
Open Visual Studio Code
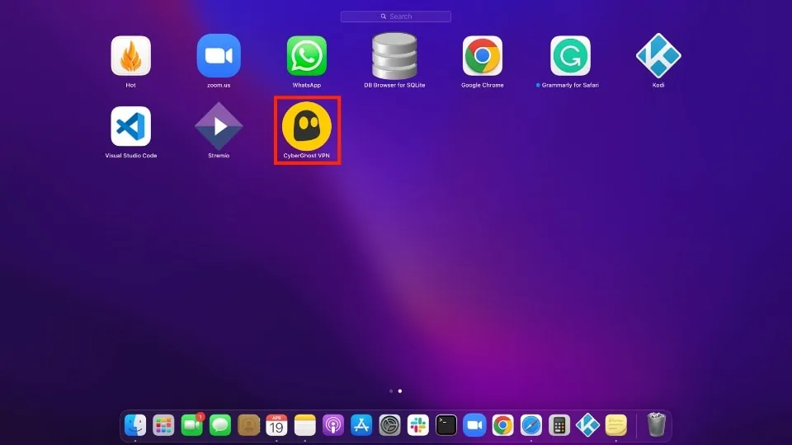pos(131,126)
